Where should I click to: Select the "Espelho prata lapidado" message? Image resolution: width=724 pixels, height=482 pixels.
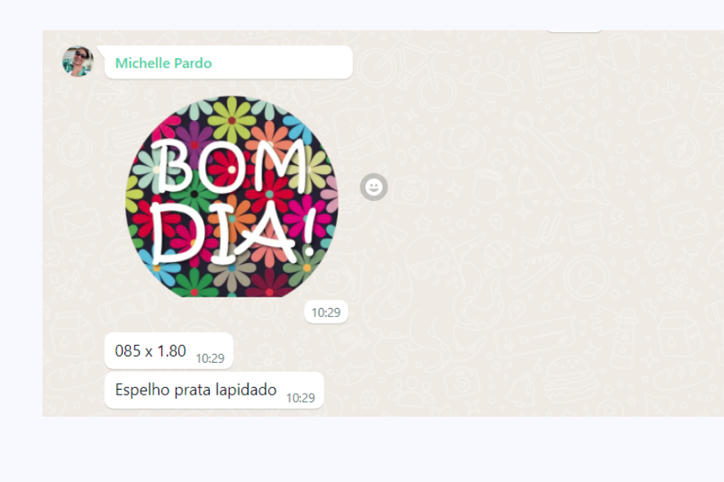point(214,391)
